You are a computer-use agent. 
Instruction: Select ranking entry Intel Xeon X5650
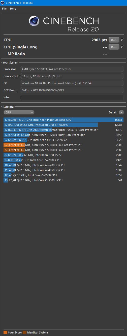[63, 155]
